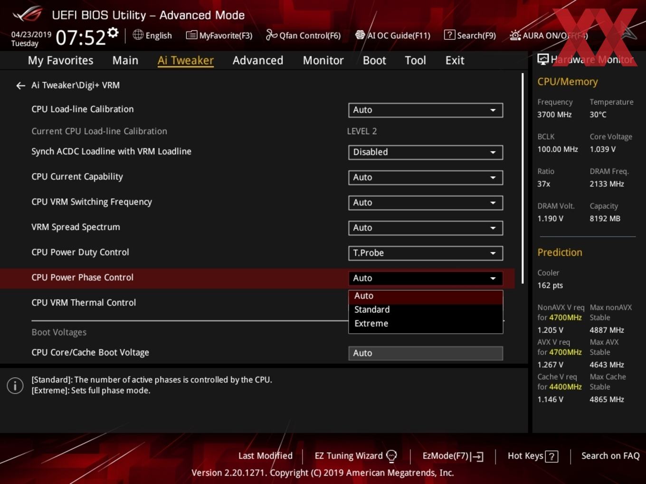Click Core Voltage 1.039 V value
Screen dimensions: 646x484
click(x=602, y=149)
